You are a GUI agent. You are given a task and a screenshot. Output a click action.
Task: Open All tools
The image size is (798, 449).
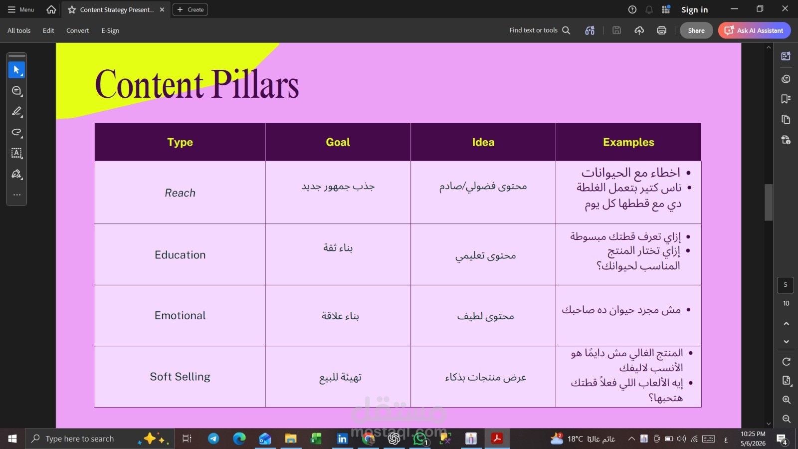coord(19,30)
